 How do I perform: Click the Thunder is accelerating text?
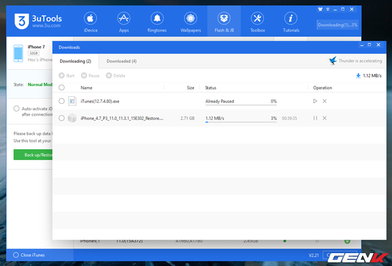click(x=360, y=61)
